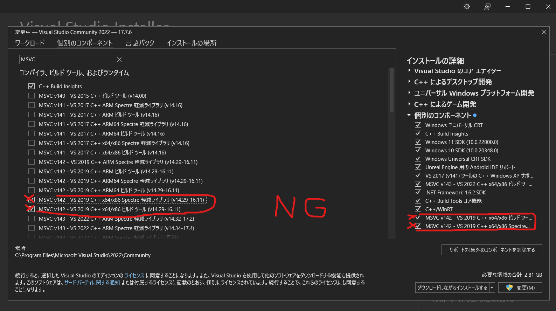Click the theme toggle sun icon
Image resolution: width=556 pixels, height=311 pixels.
pyautogui.click(x=467, y=7)
